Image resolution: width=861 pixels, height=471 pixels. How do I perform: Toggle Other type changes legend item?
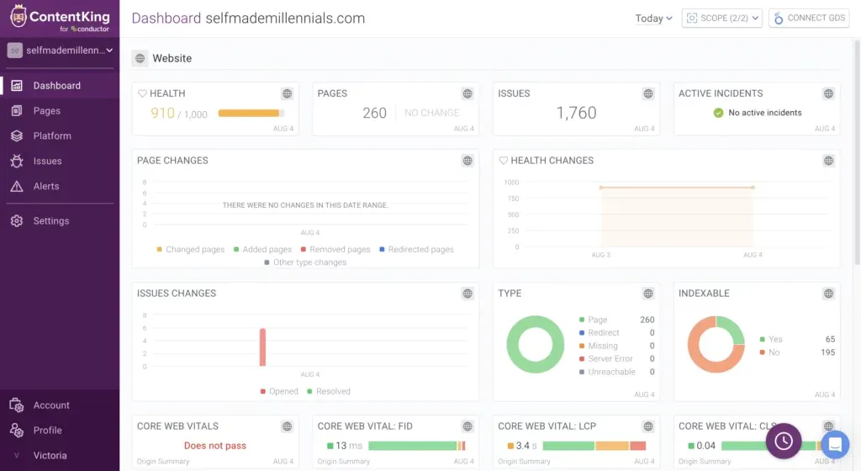coord(305,263)
